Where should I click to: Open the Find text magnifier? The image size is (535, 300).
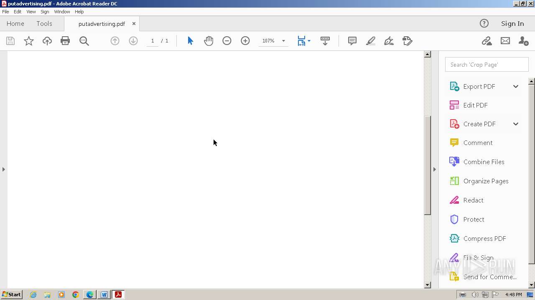pos(84,41)
